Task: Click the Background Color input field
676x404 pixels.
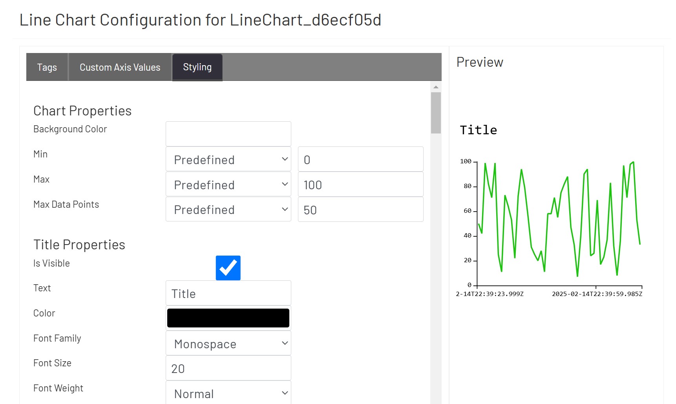Action: [x=228, y=133]
